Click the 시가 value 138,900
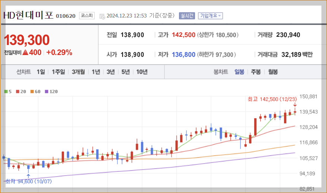Viewport: 327px width, 193px height. click(132, 55)
